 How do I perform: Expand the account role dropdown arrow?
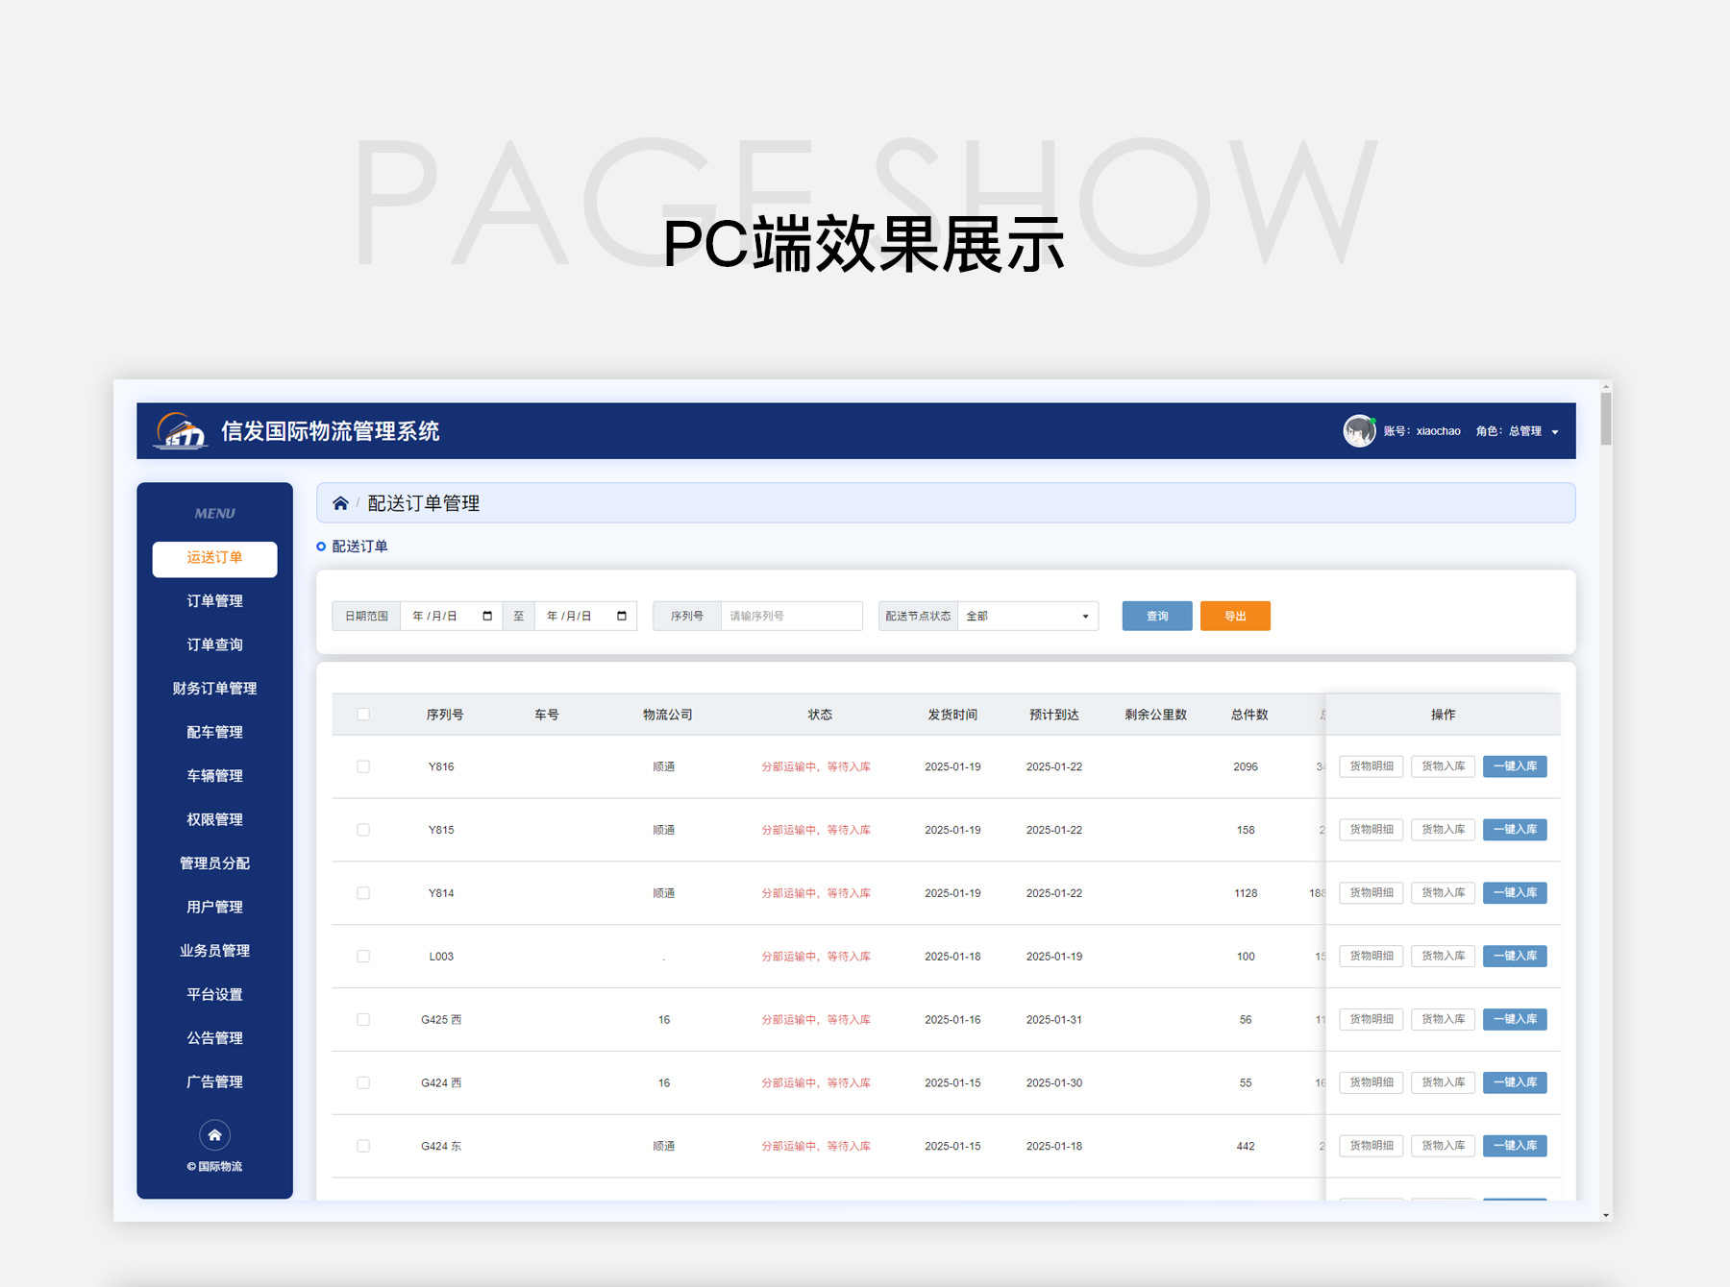coord(1555,432)
